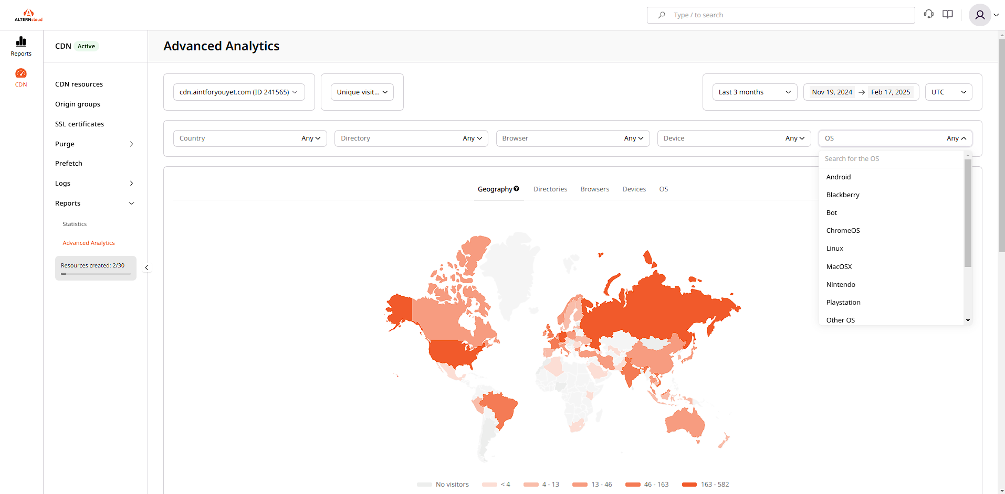
Task: Click the support headset icon
Action: tap(929, 14)
